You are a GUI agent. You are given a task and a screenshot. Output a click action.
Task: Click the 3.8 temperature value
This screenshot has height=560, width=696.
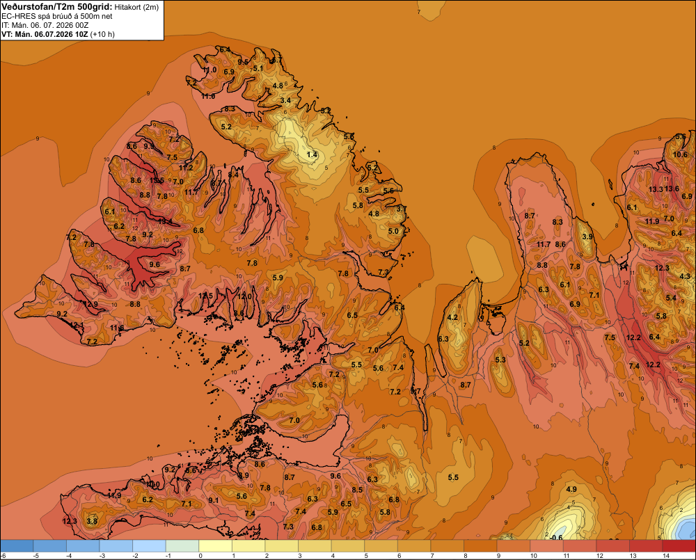[92, 521]
